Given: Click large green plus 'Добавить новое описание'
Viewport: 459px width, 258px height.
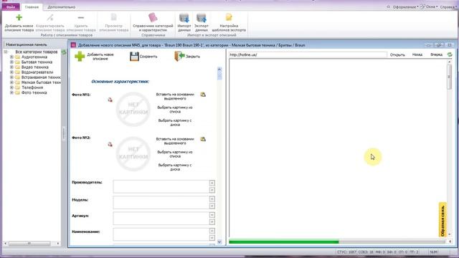Looking at the screenshot, I should pyautogui.click(x=80, y=56).
